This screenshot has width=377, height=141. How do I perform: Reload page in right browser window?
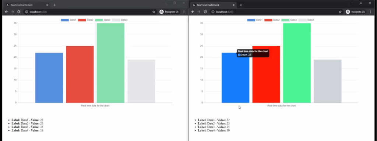click(205, 12)
